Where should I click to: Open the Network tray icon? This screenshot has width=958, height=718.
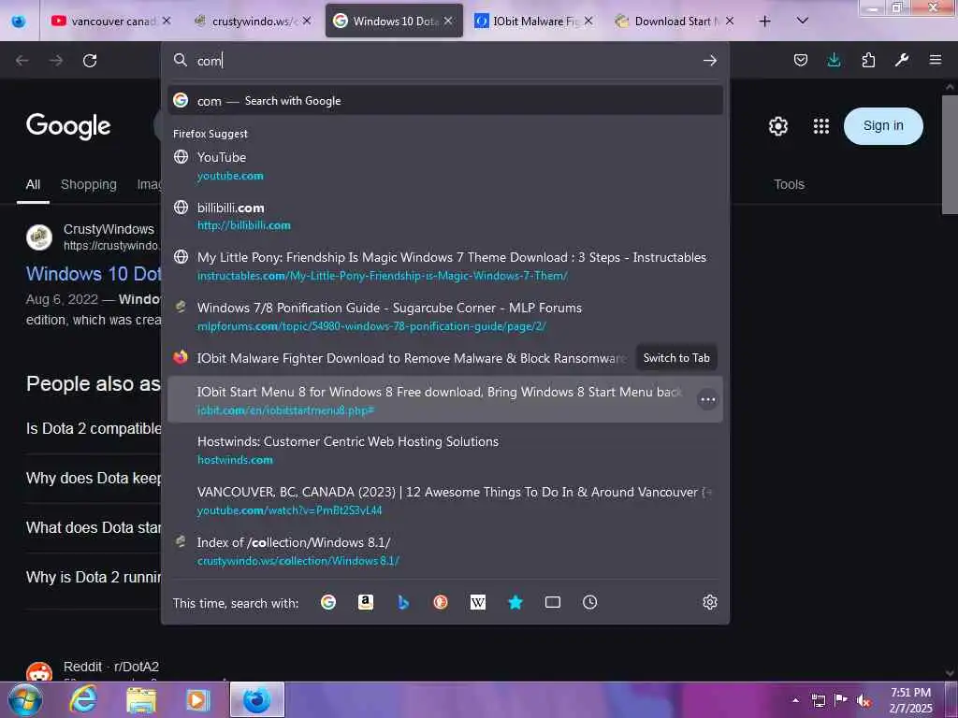tap(818, 700)
